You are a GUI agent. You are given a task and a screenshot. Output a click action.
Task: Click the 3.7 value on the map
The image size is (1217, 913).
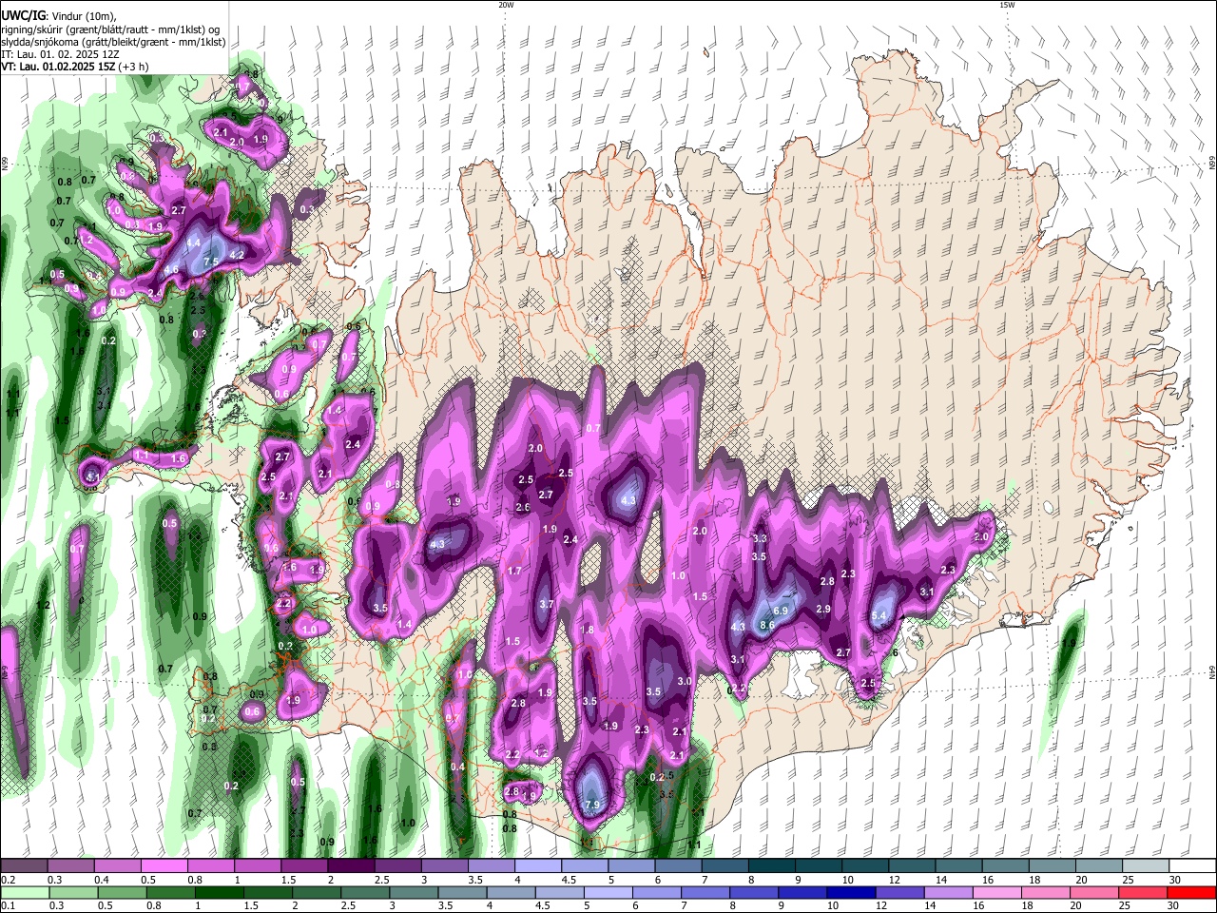[547, 604]
